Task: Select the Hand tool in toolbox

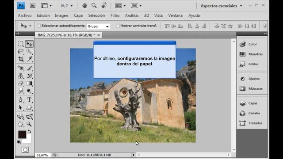Action: pyautogui.click(x=21, y=124)
